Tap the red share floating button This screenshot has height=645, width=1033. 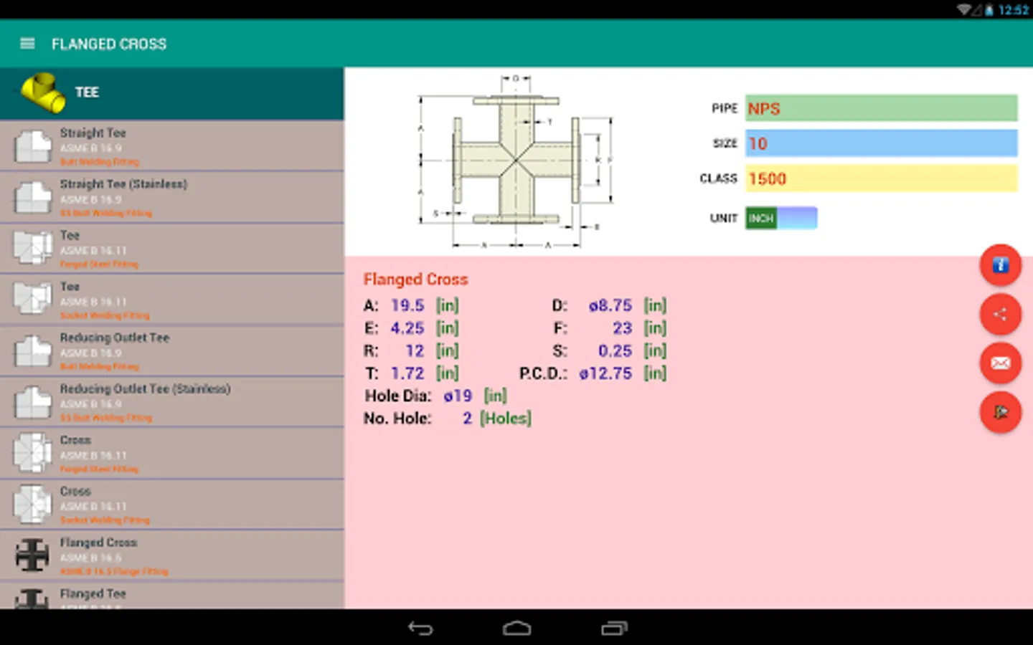(1000, 314)
